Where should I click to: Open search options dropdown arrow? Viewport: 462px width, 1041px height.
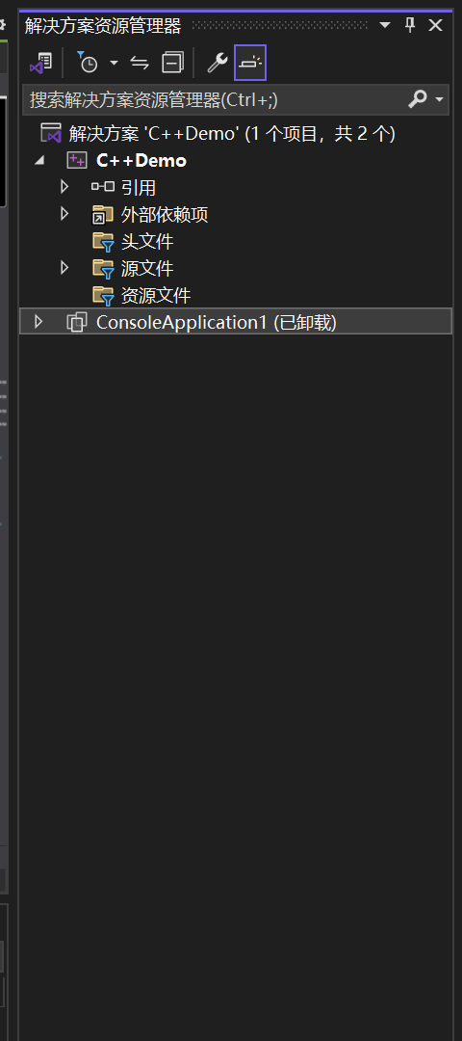pyautogui.click(x=439, y=100)
